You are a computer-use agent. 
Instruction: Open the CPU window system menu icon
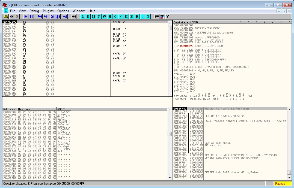click(6, 11)
